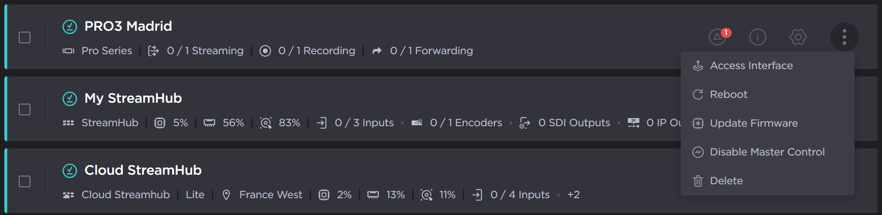Click the PRO3 Madrid forwarding arrow icon
882x215 pixels.
click(x=377, y=51)
